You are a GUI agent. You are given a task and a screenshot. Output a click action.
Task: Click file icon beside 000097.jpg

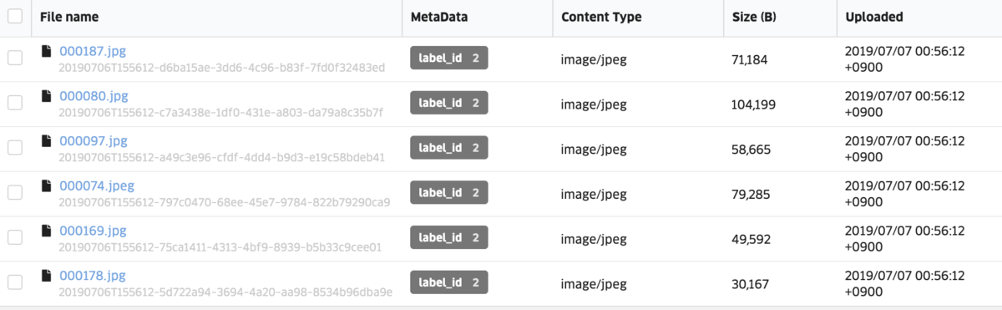tap(47, 141)
